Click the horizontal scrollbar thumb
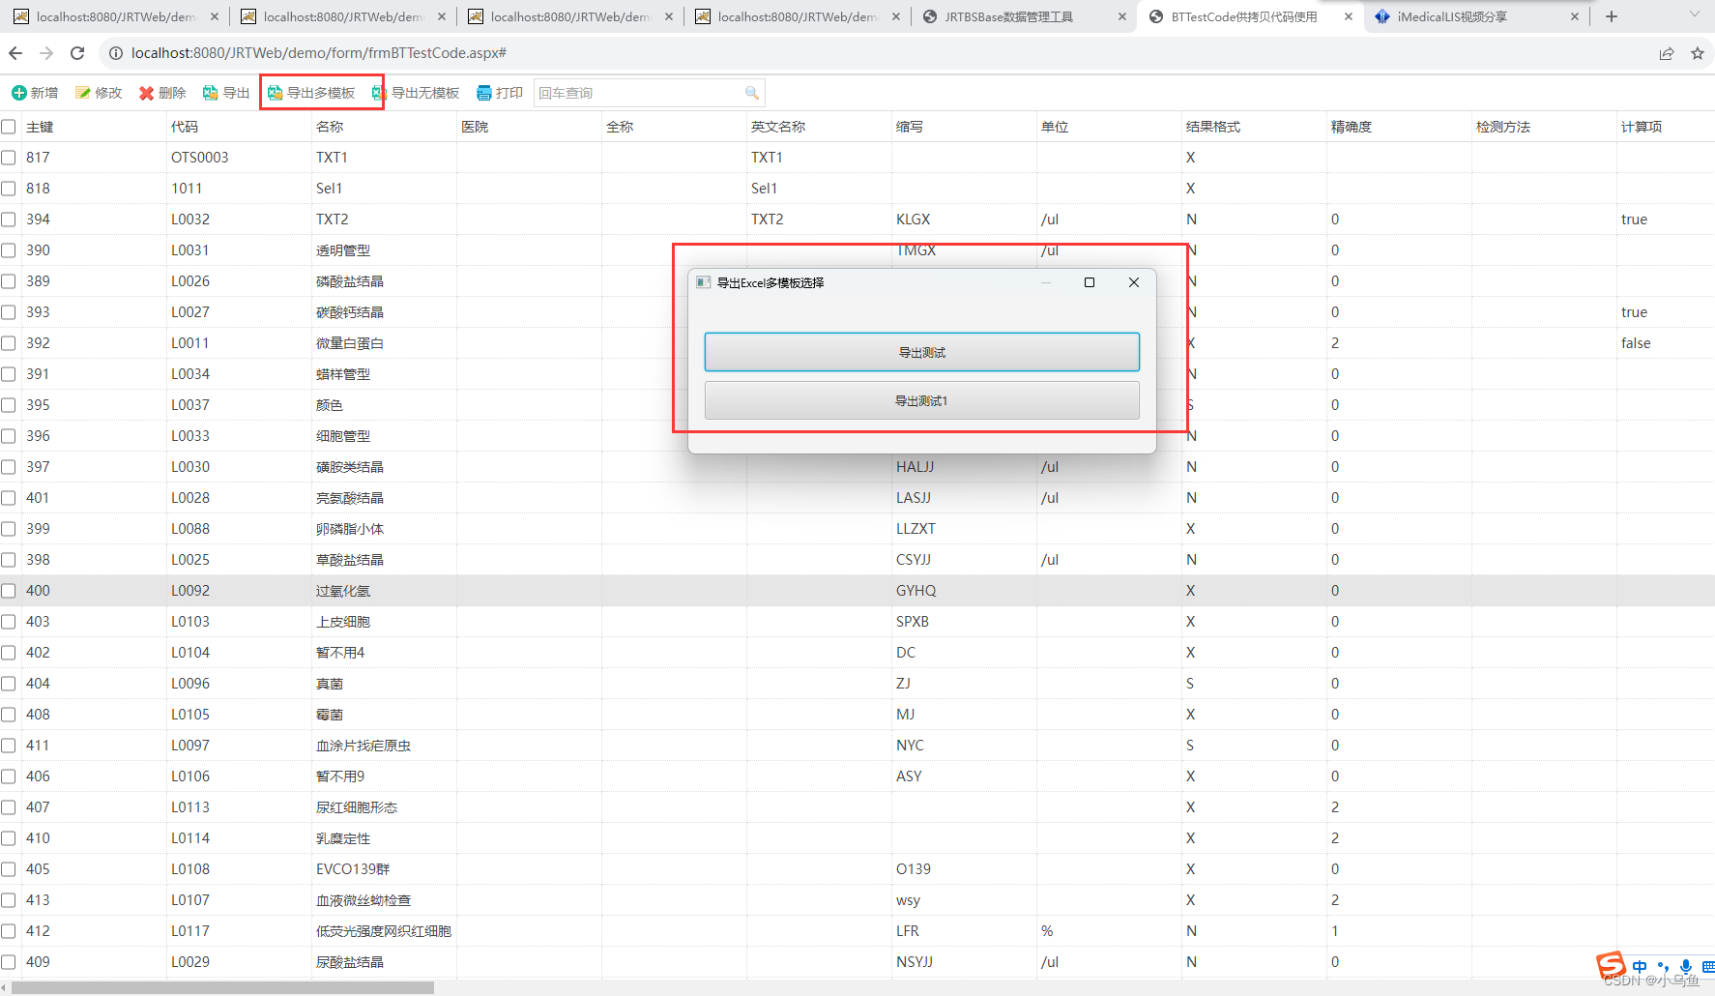 coord(222,987)
